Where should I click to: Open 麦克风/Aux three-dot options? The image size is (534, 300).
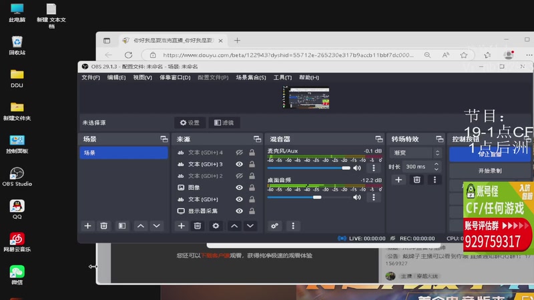pos(374,168)
